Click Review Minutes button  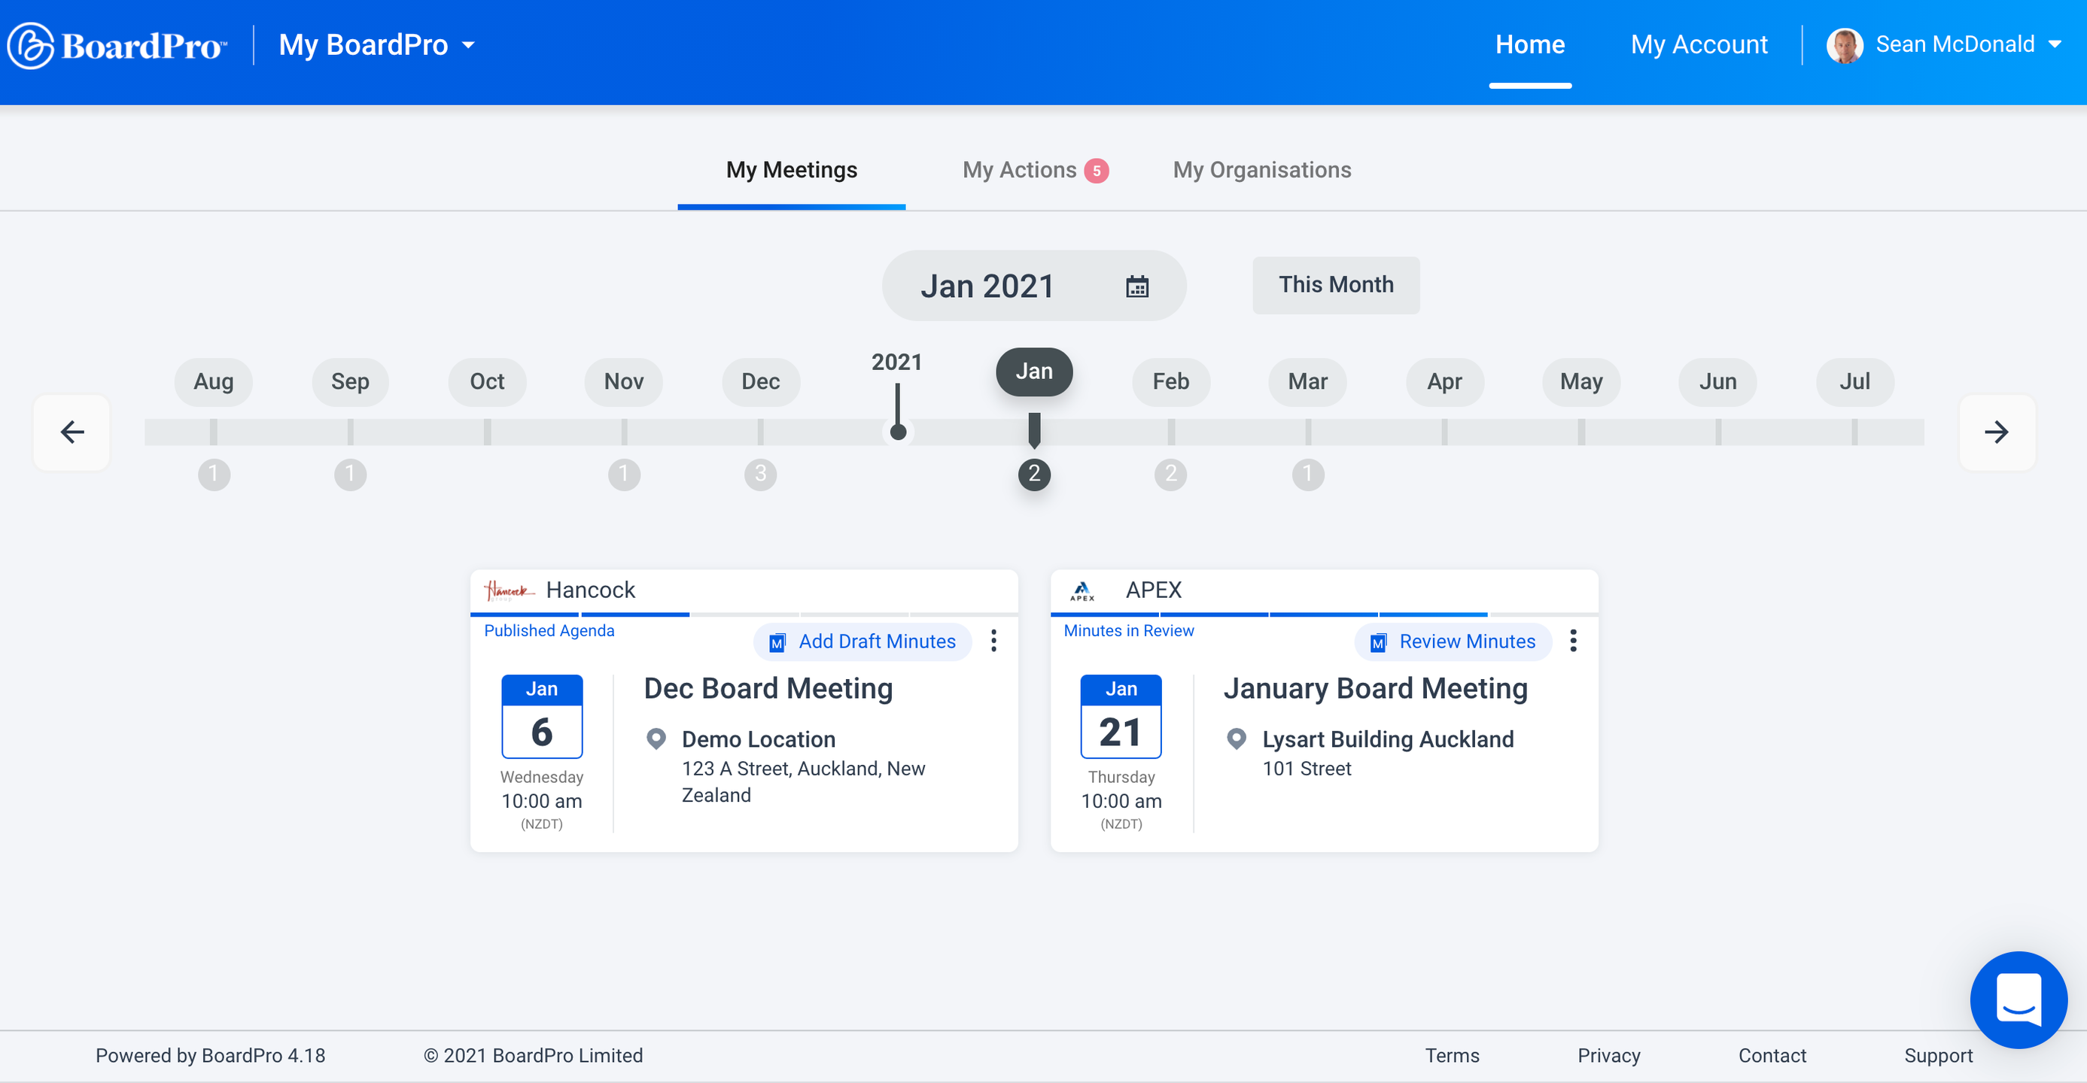1453,642
